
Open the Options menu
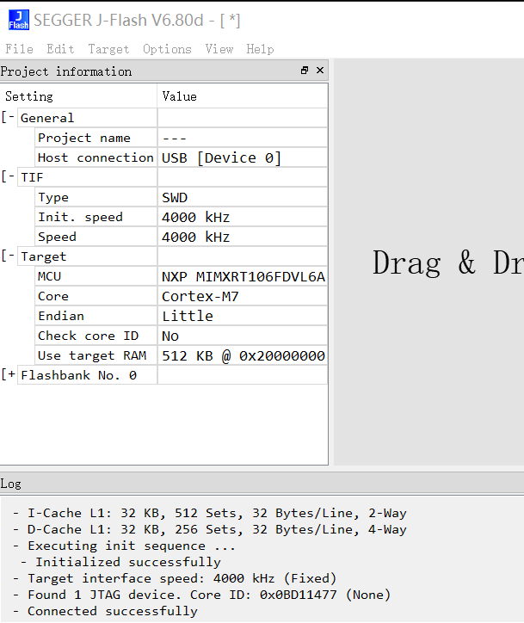(x=167, y=49)
